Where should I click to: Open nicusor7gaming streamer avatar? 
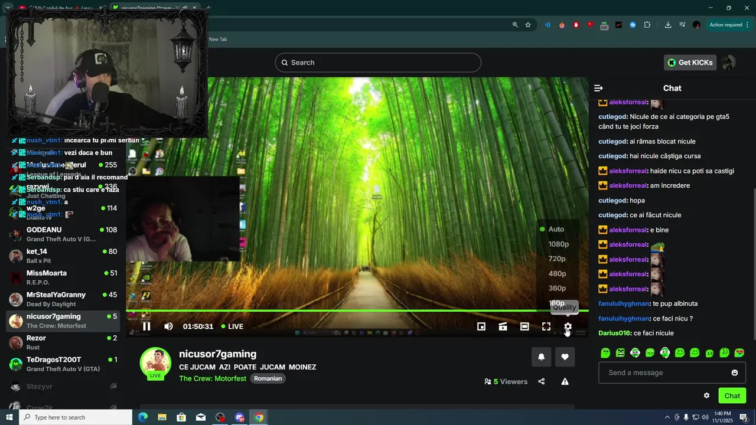(x=155, y=362)
